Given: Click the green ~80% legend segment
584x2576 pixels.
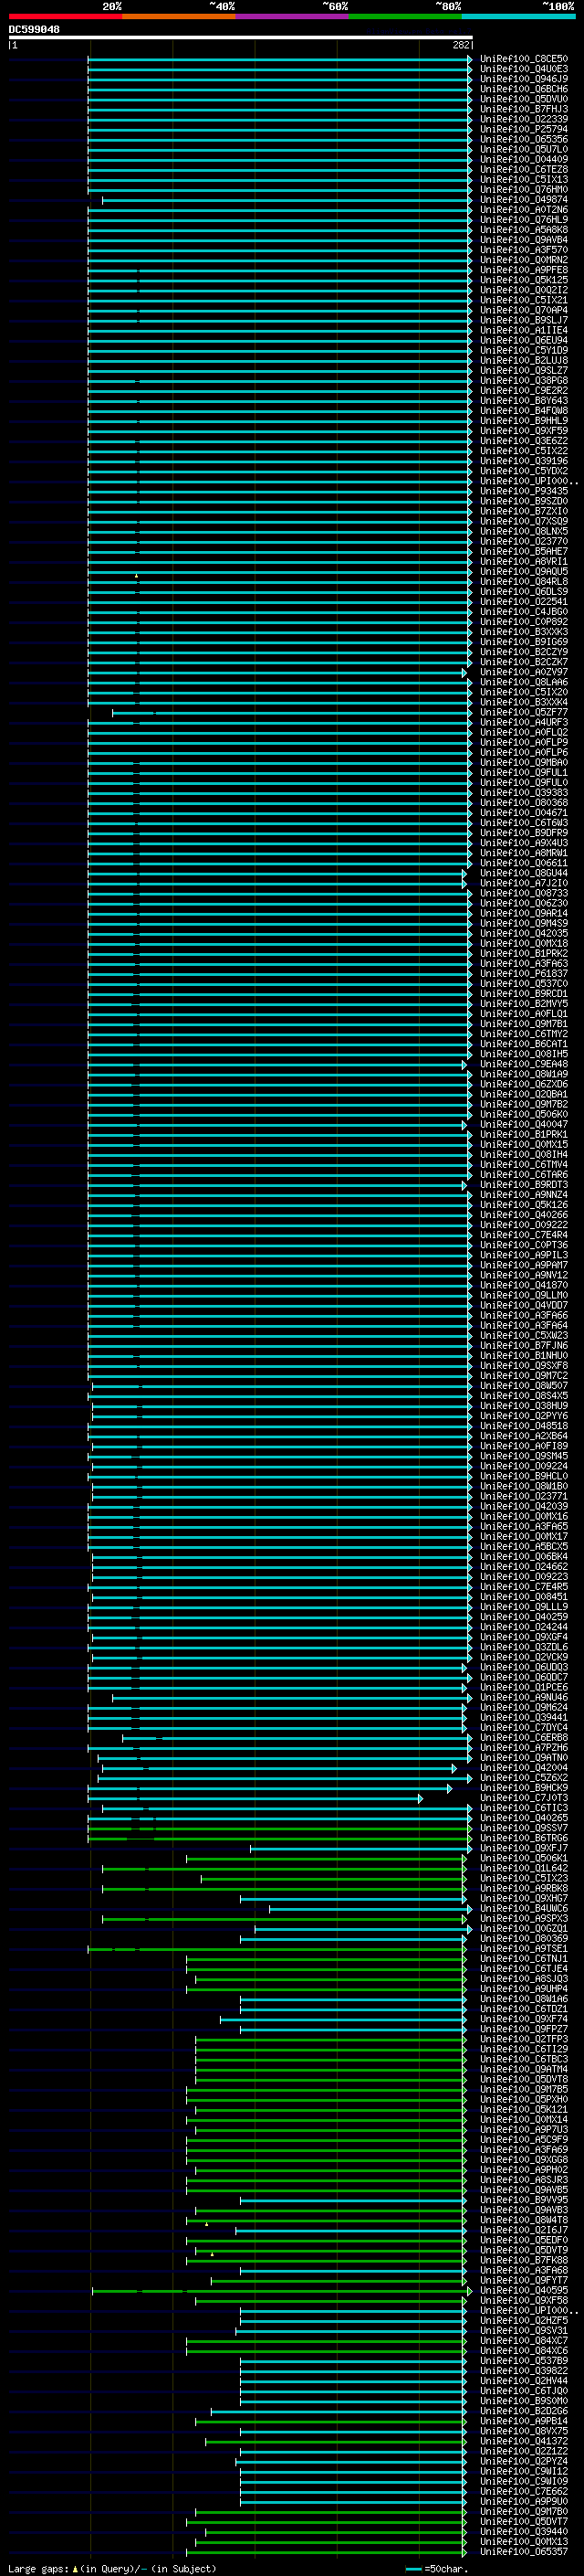Looking at the screenshot, I should [x=405, y=16].
